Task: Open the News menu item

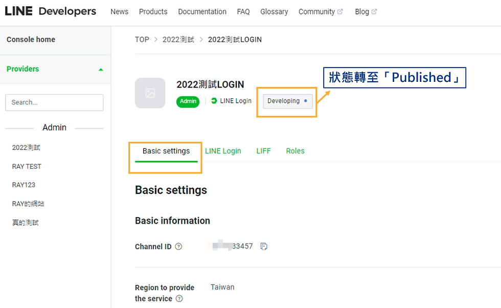Action: (120, 12)
